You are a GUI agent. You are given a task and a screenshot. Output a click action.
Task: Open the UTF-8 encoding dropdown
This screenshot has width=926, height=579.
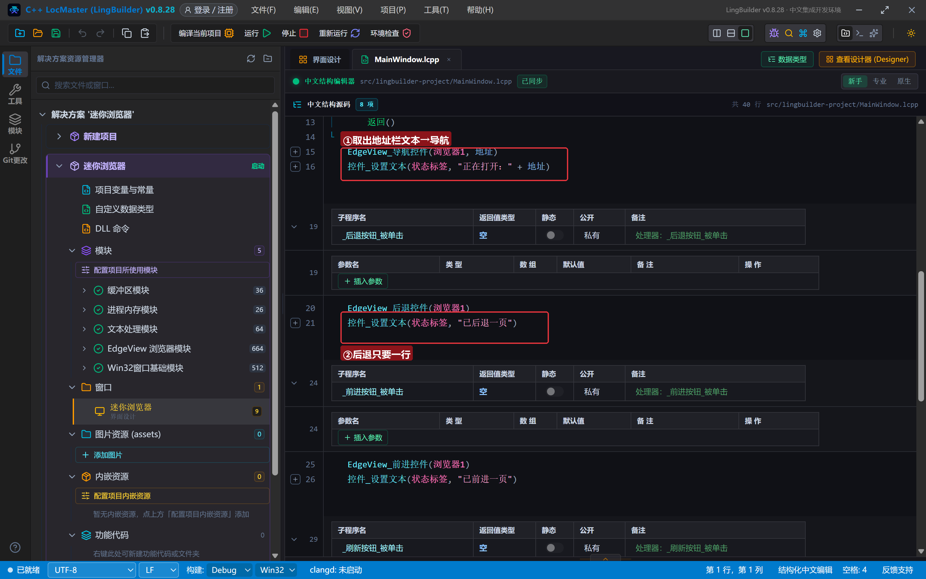[92, 570]
